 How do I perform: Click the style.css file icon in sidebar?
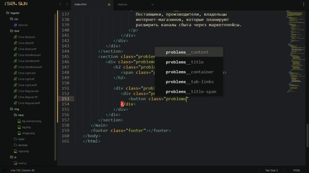pos(15,25)
